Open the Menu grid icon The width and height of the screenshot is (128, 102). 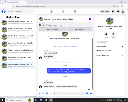pyautogui.click(x=113, y=11)
